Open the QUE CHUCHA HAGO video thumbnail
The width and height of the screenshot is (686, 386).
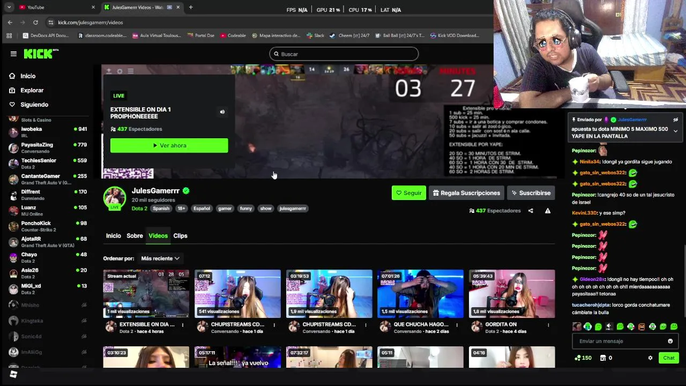[420, 294]
